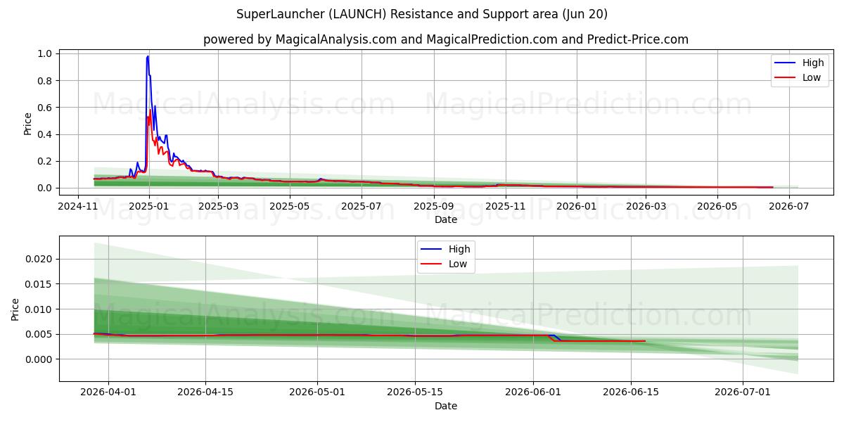Click the price step-down near 2026-06-03 in bottom chart
Viewport: 844px width, 422px height.
[554, 338]
